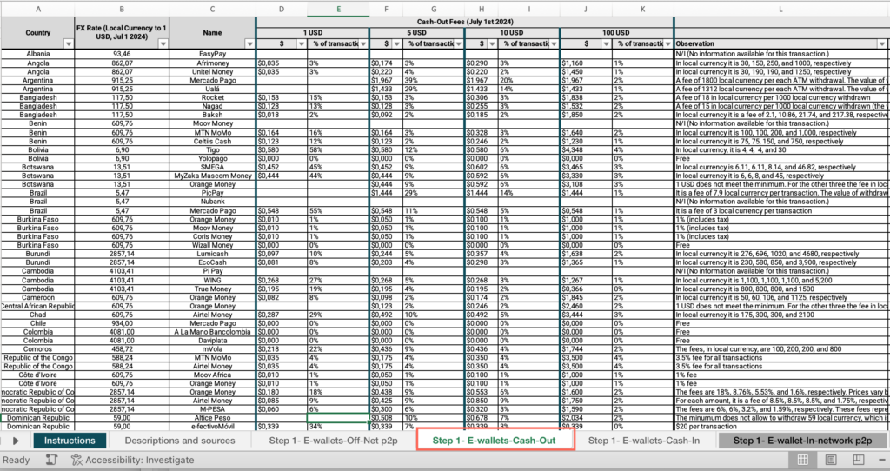Open the $ filter under 1 USD
890x471 pixels.
[302, 44]
